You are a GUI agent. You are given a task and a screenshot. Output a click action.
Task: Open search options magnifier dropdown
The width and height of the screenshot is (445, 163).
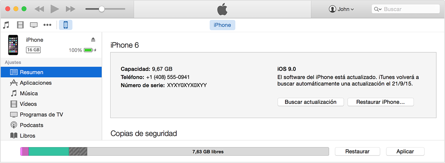pyautogui.click(x=378, y=9)
